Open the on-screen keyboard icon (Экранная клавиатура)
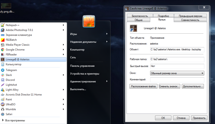215x124 pixels. (x=3, y=35)
